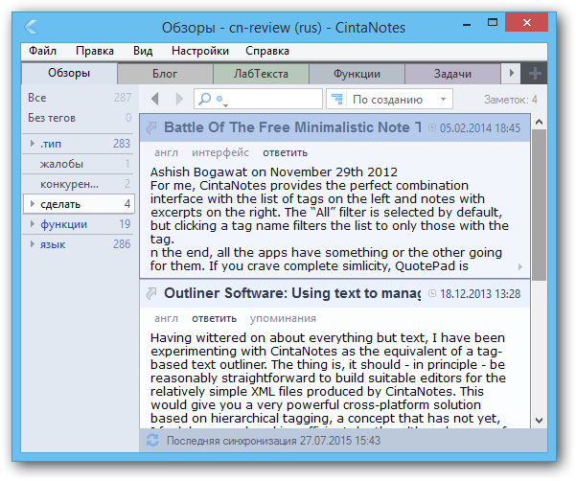This screenshot has width=576, height=481.
Task: Select the функции tag
Action: [79, 224]
